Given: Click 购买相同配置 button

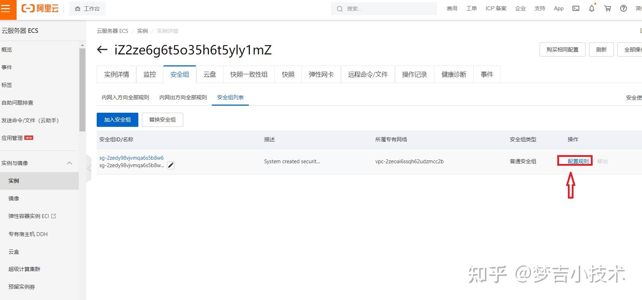Looking at the screenshot, I should [562, 49].
